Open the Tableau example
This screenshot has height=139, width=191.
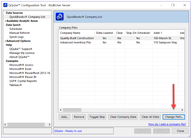(x=15, y=85)
